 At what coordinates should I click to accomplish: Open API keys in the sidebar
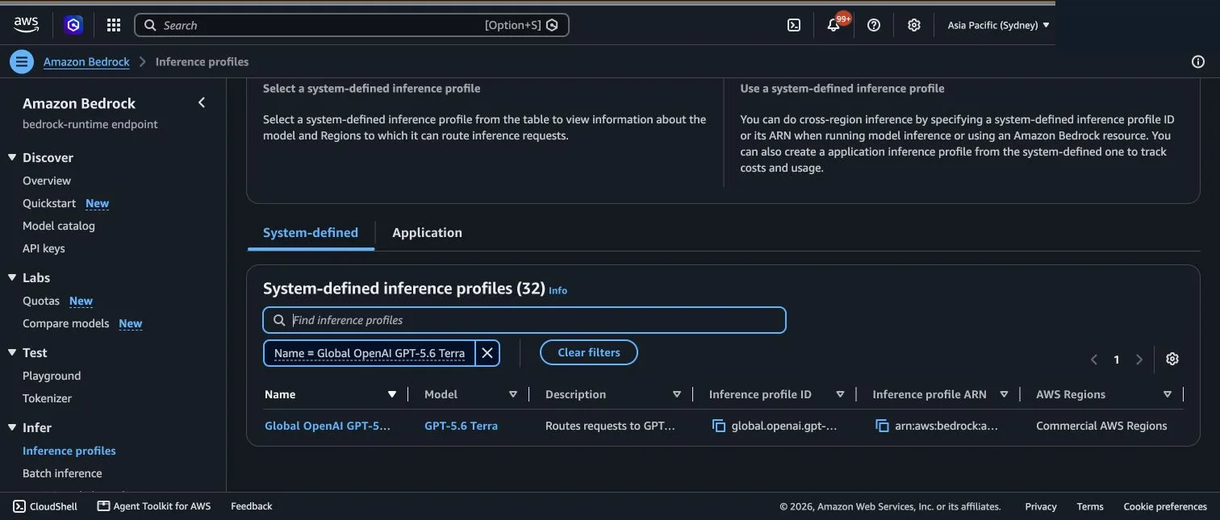tap(44, 248)
